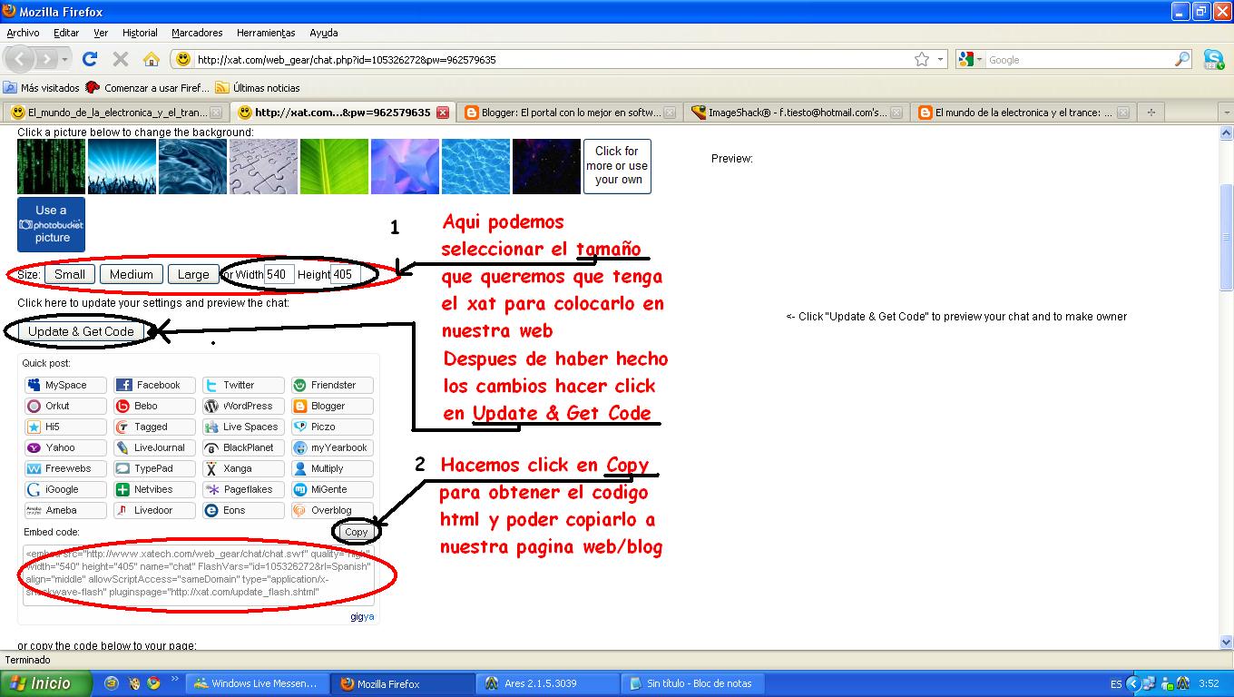Viewport: 1234px width, 697px height.
Task: Post to Twitter quick post
Action: (243, 385)
